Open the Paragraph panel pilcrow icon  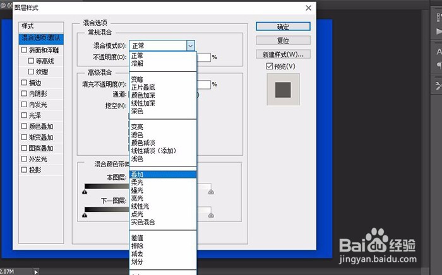(439, 66)
